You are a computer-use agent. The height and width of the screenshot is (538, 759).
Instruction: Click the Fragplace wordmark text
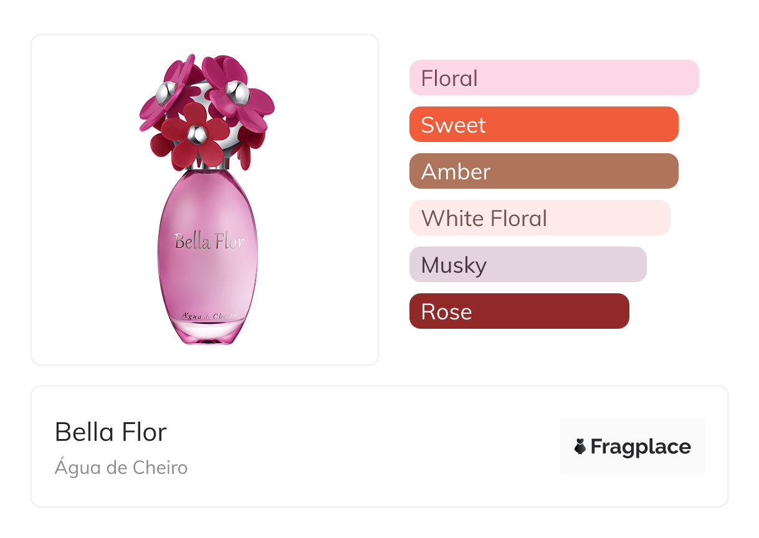(641, 446)
